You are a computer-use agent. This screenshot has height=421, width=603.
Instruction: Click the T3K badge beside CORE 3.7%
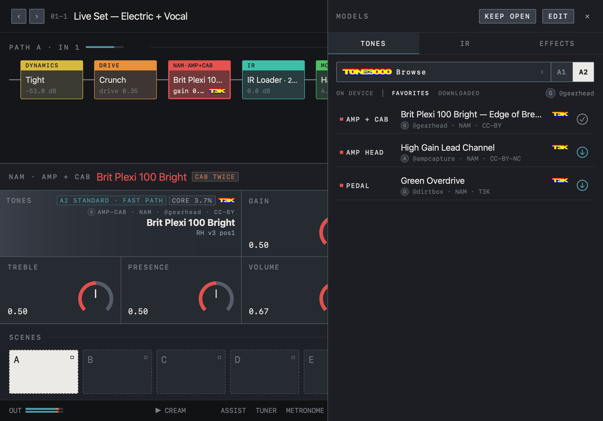click(227, 200)
